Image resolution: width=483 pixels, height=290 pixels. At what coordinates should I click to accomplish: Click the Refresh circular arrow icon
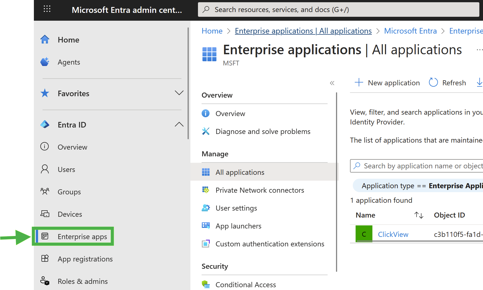433,82
